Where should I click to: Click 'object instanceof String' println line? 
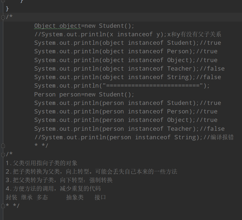(x=127, y=77)
